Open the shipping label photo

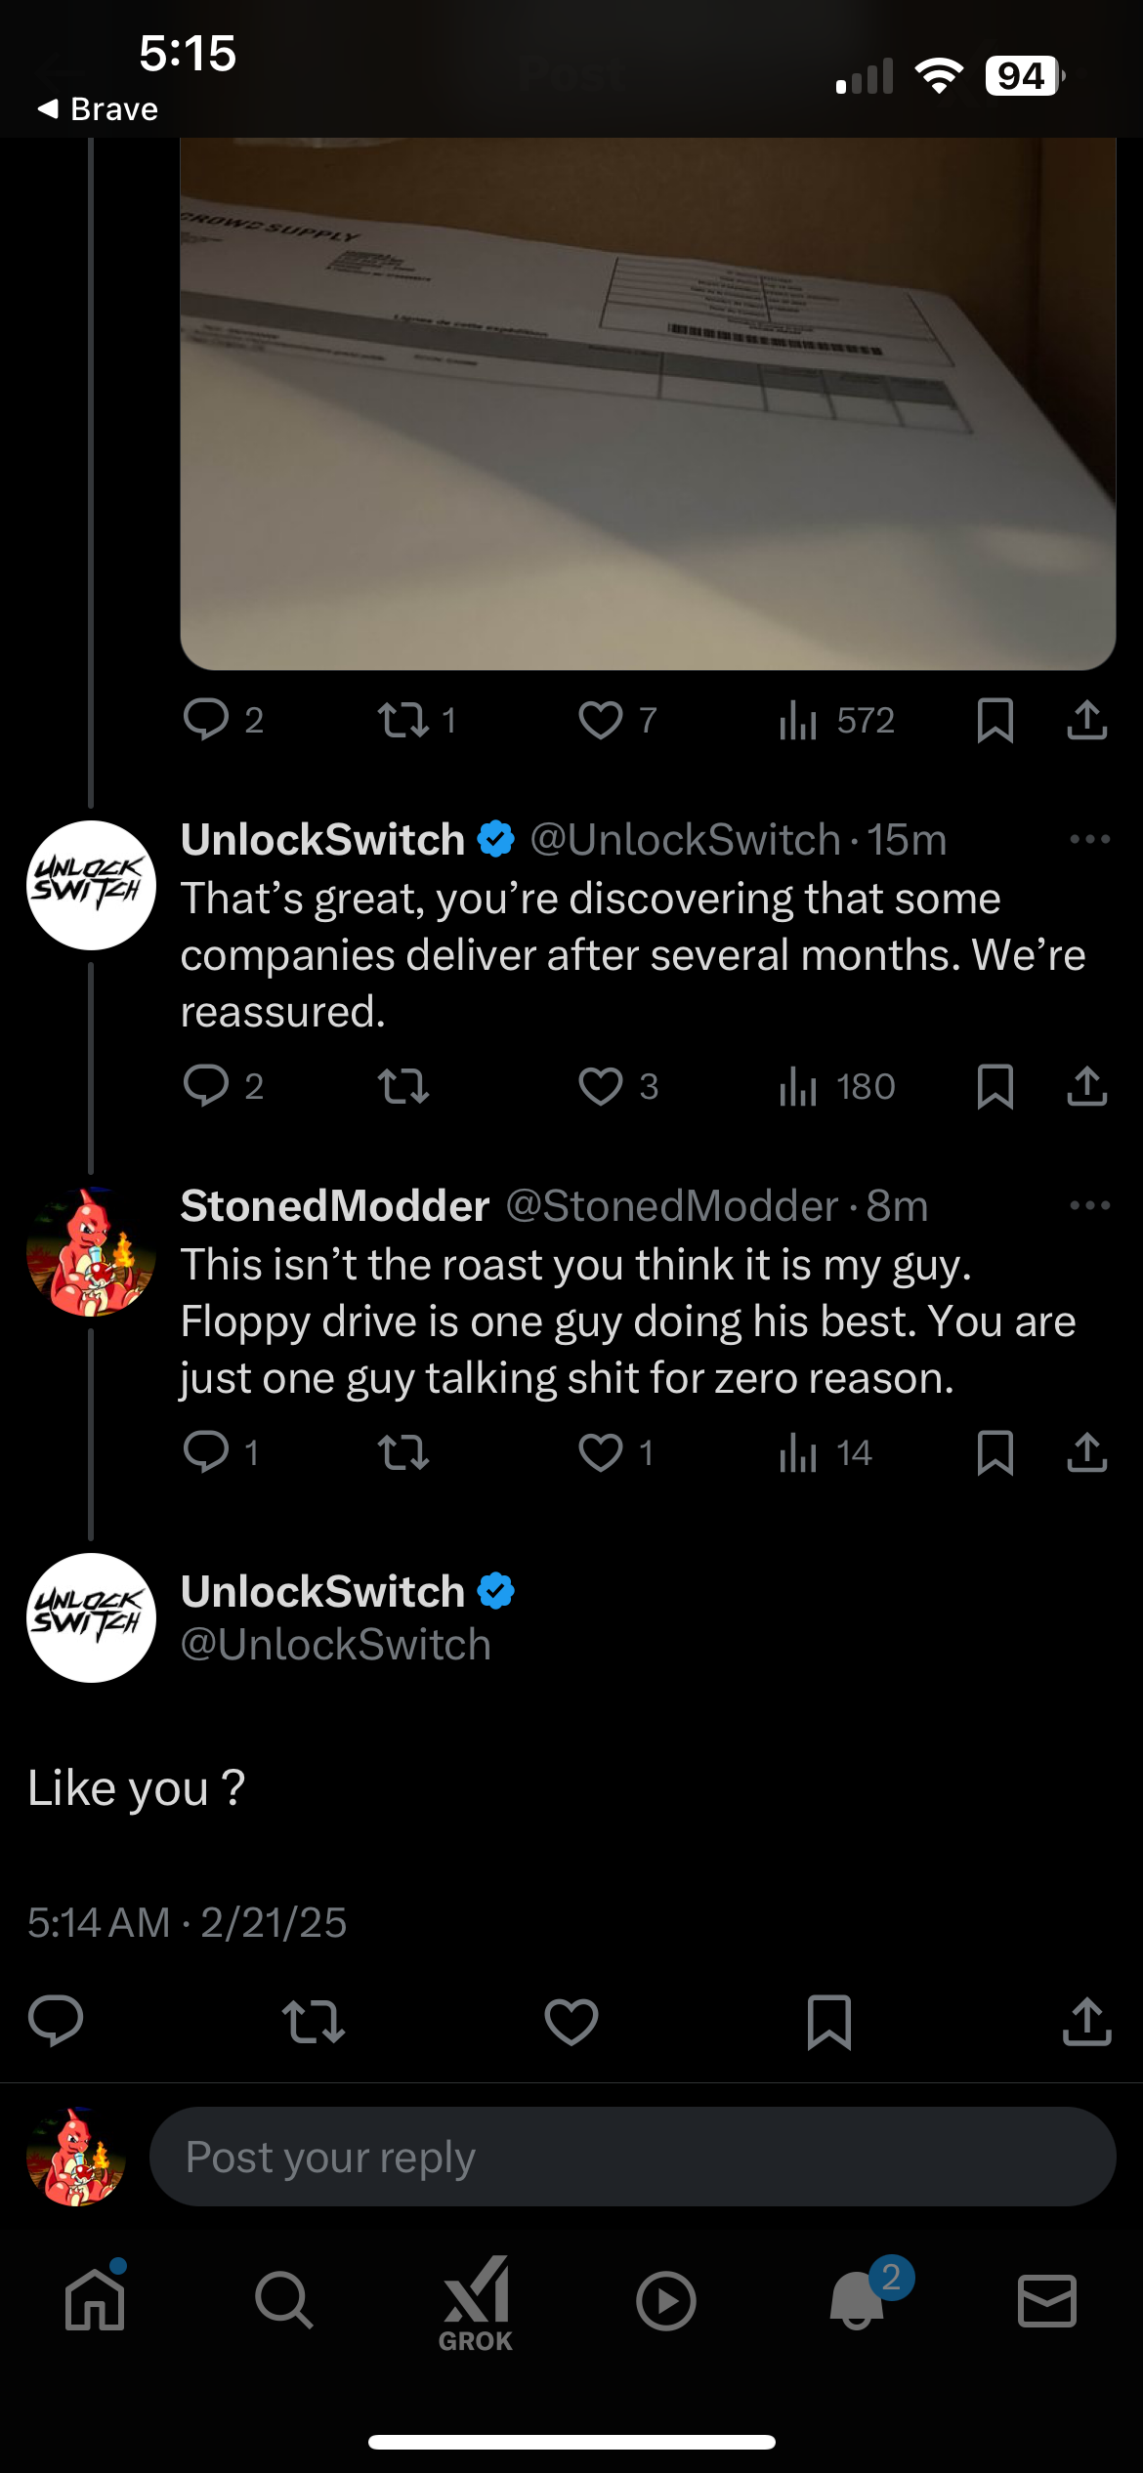648,403
